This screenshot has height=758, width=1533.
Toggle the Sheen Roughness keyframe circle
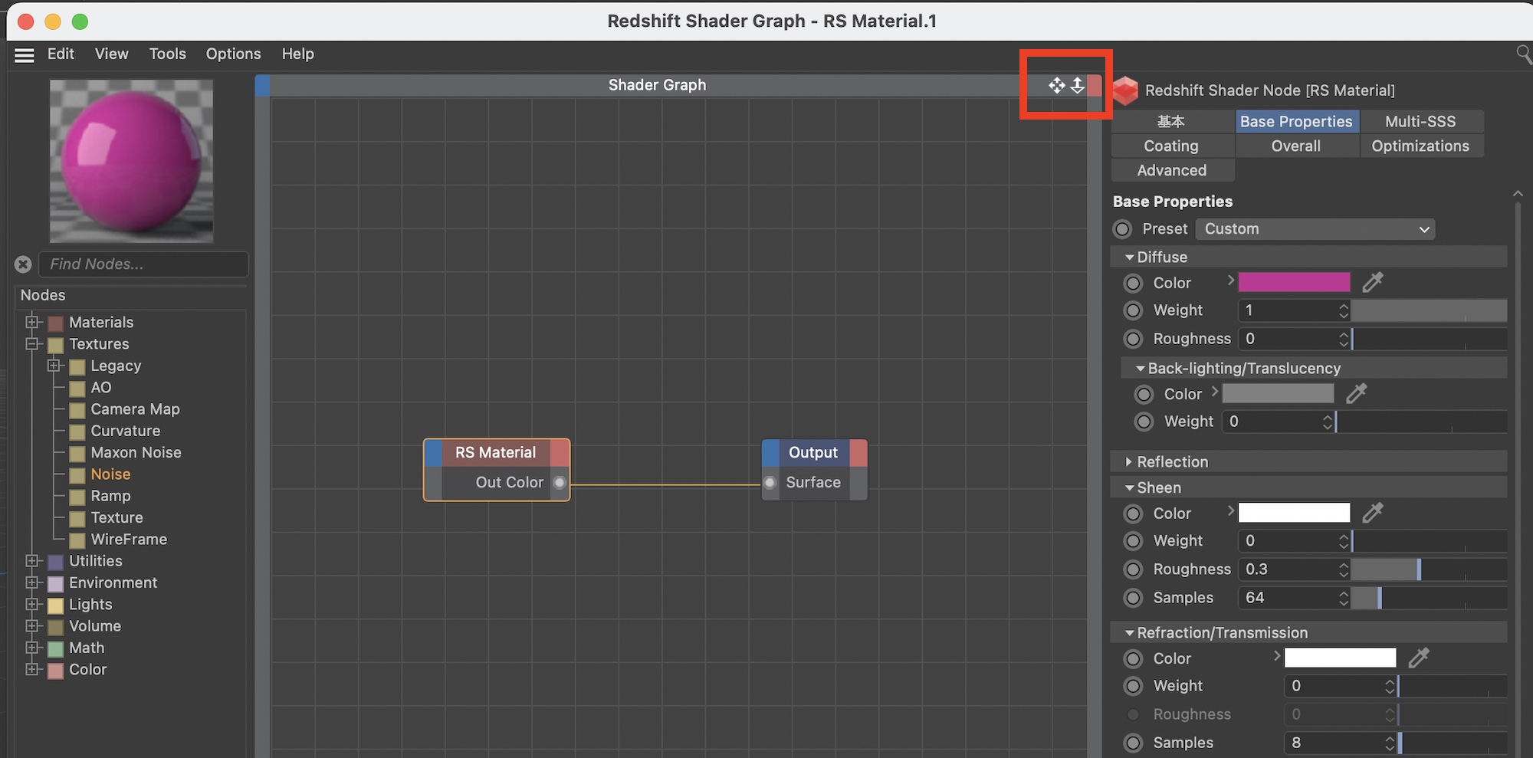pyautogui.click(x=1133, y=569)
